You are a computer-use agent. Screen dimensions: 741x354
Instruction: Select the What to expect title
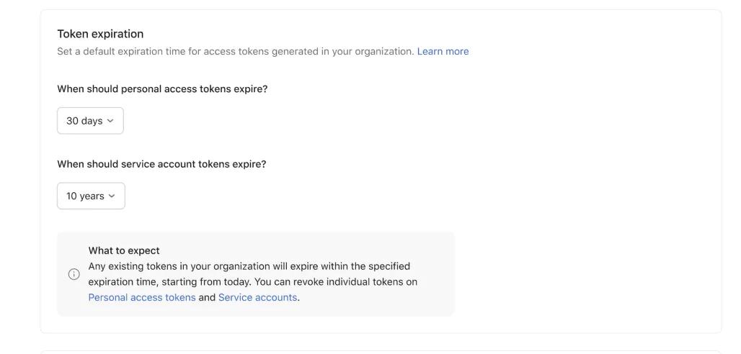click(124, 250)
